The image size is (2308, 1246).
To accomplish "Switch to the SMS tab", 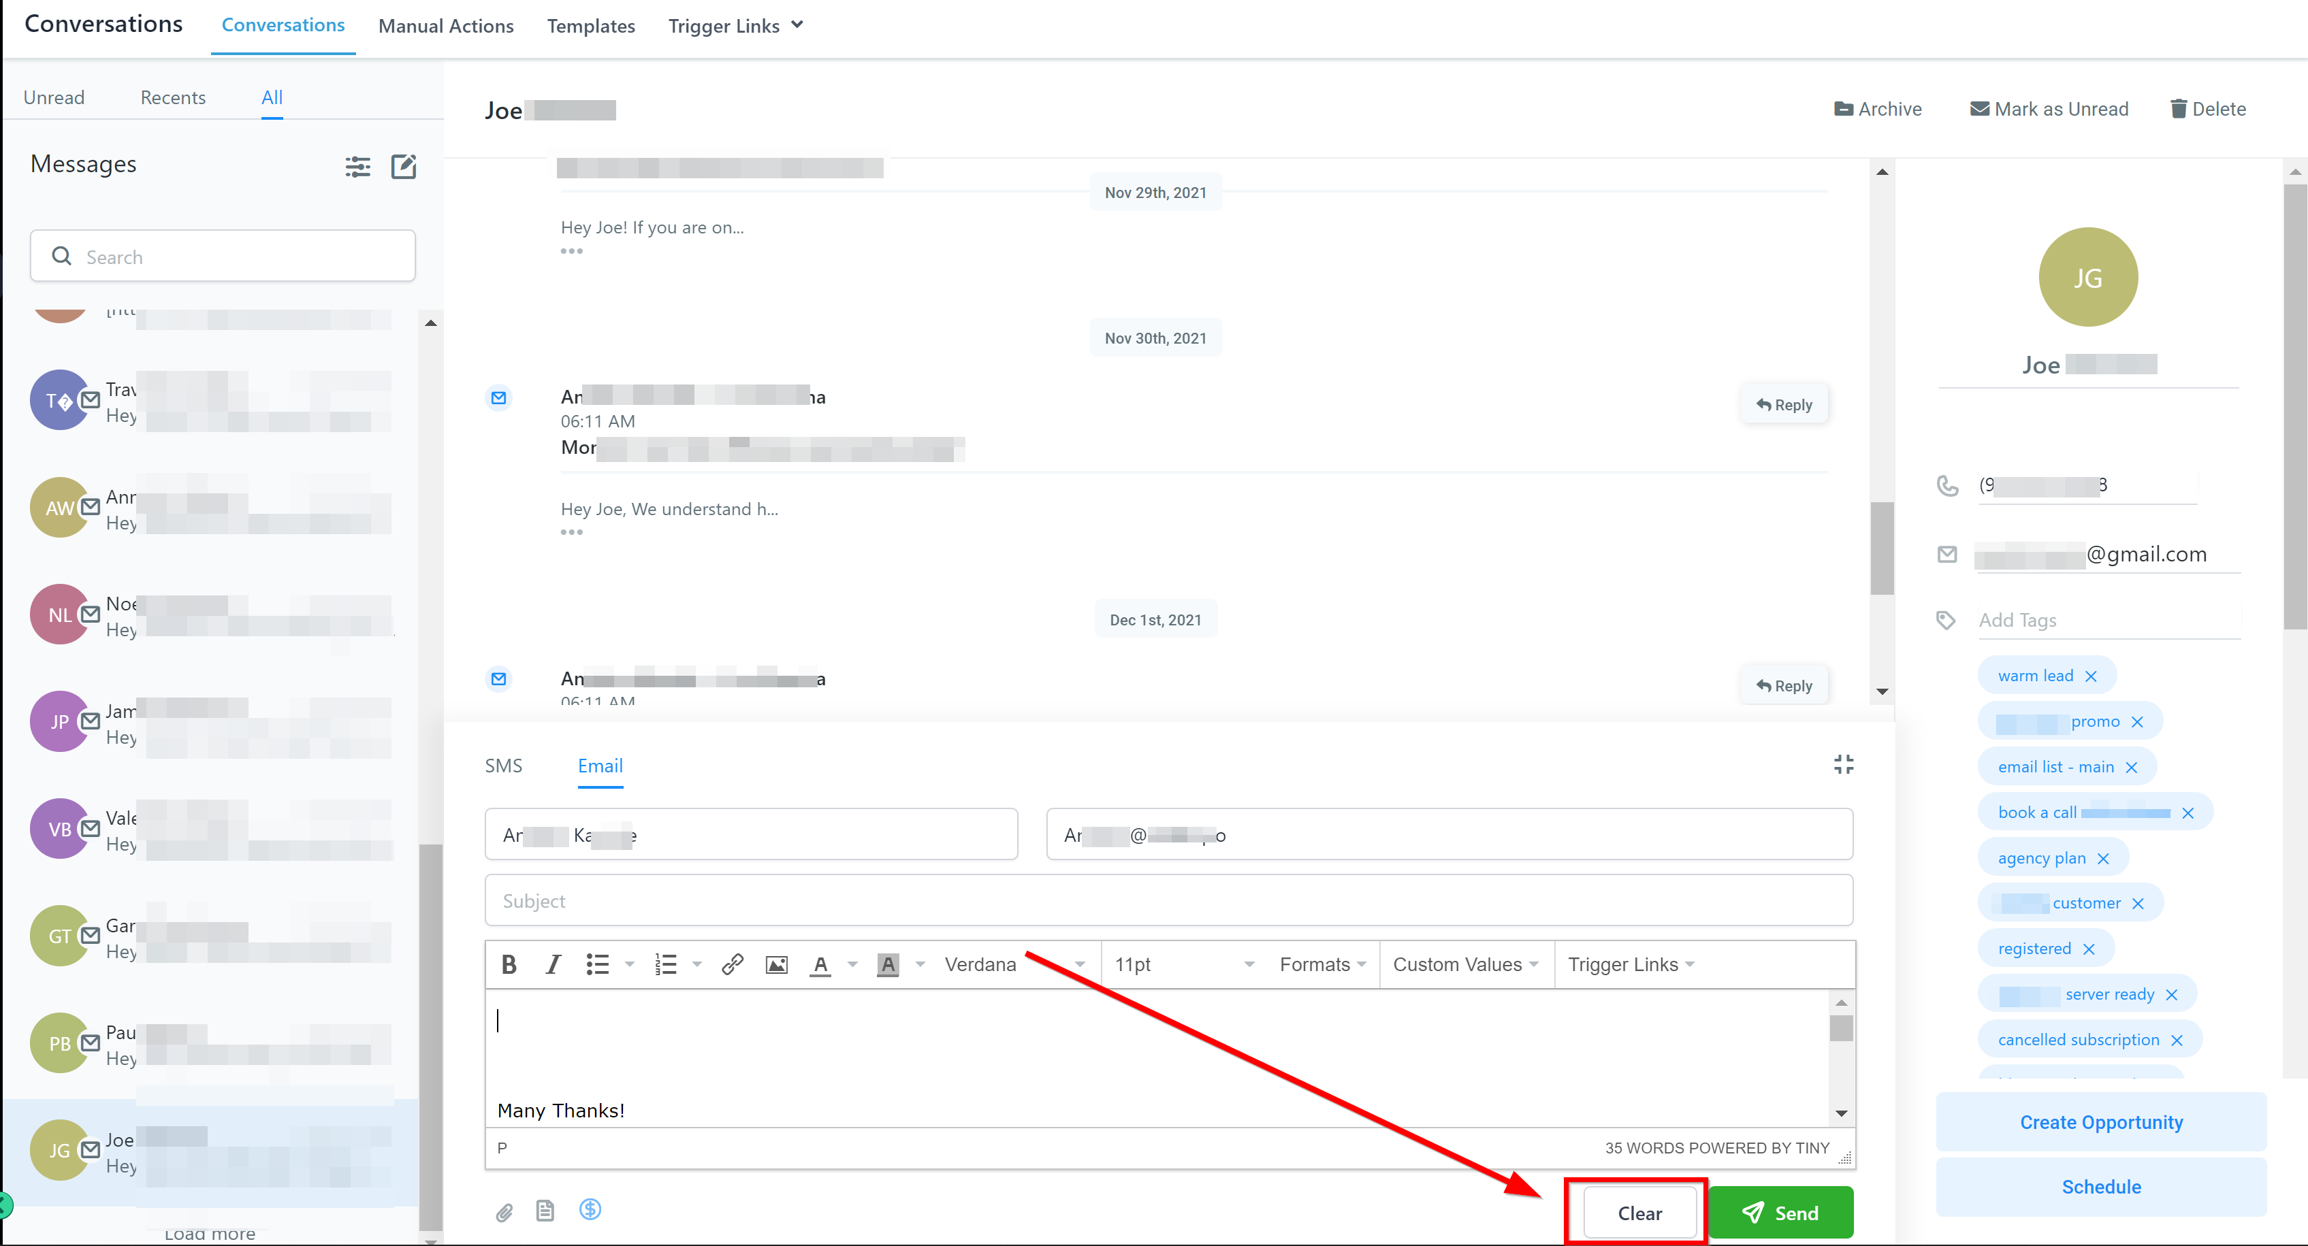I will pyautogui.click(x=504, y=766).
